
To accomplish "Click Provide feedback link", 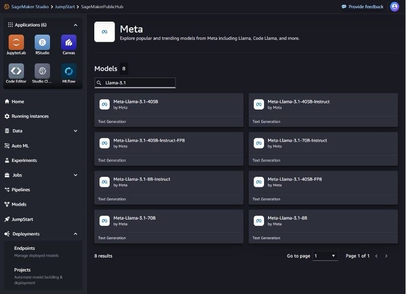I will point(363,7).
